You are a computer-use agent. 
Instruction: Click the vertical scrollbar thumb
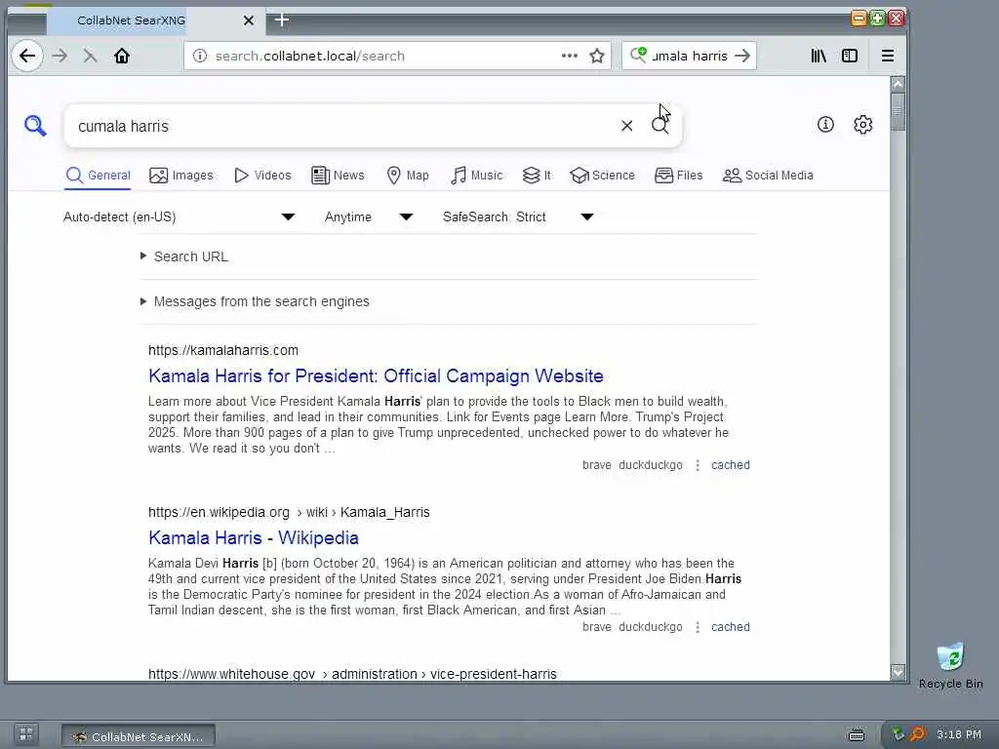898,112
